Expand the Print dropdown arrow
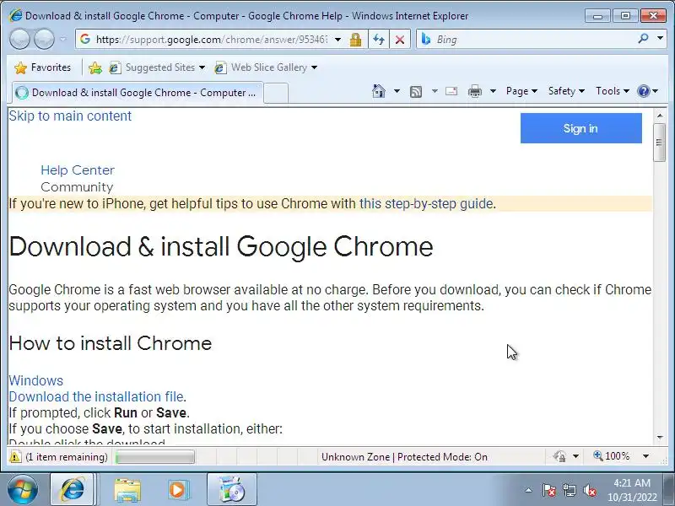The height and width of the screenshot is (506, 675). (494, 91)
